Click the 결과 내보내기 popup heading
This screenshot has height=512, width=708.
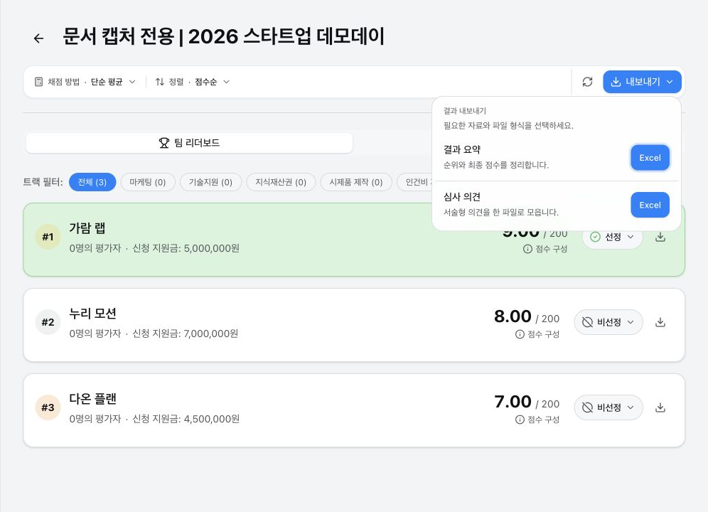click(465, 111)
